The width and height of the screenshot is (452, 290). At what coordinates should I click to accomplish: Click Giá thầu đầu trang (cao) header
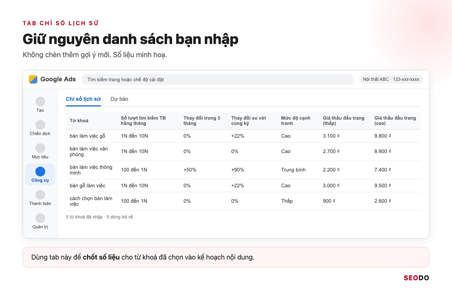[x=395, y=121]
